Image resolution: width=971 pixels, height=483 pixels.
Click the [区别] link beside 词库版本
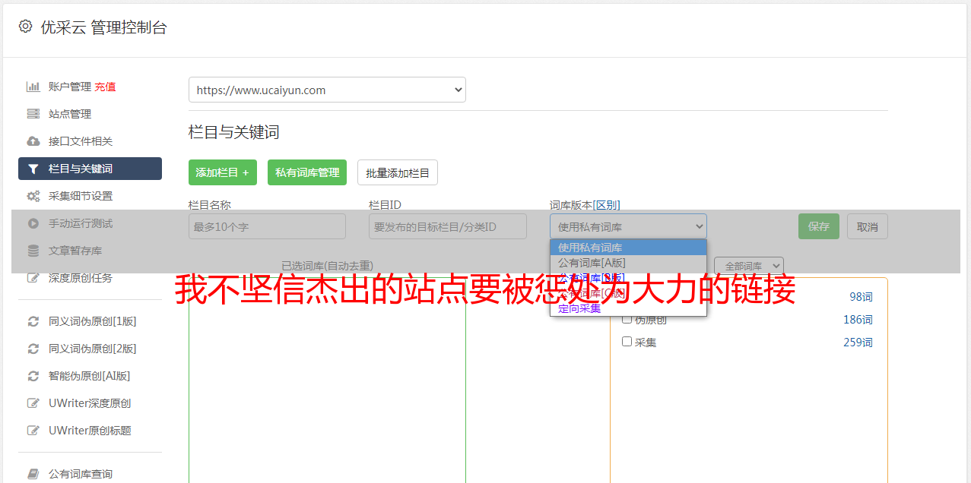coord(606,205)
